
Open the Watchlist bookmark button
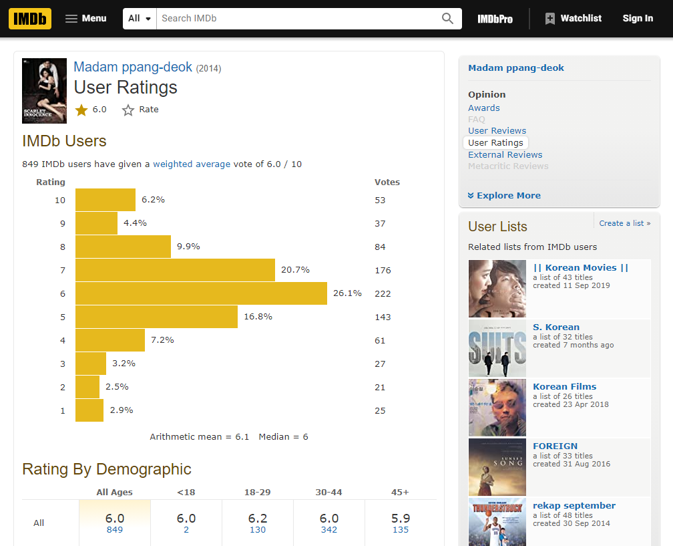574,19
